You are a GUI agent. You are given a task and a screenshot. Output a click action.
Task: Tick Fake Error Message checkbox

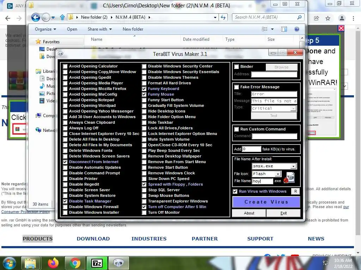click(x=237, y=87)
